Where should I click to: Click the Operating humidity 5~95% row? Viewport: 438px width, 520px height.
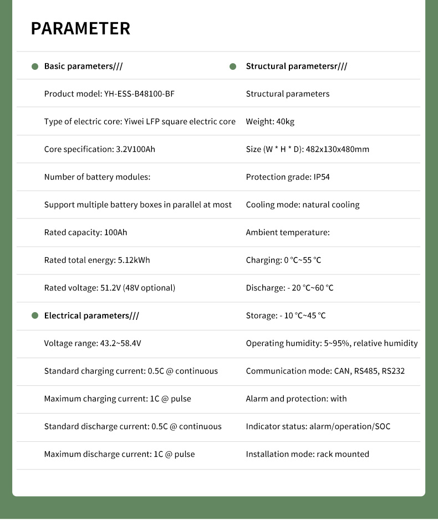tap(332, 344)
